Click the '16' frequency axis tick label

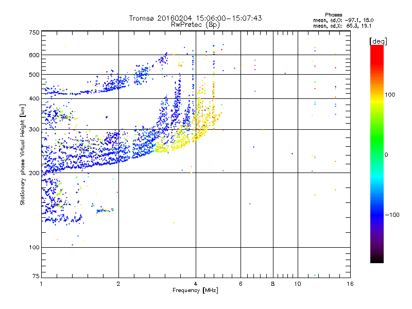[350, 284]
